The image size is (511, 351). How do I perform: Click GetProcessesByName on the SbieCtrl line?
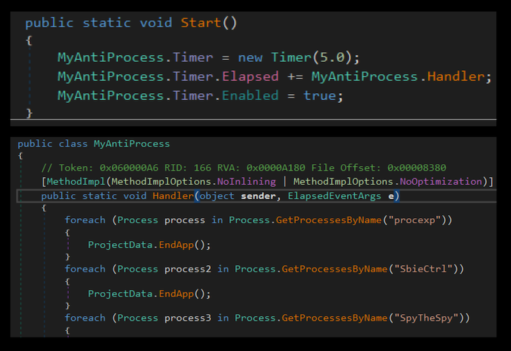(334, 269)
